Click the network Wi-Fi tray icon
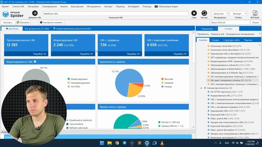The width and height of the screenshot is (262, 147). [233, 143]
